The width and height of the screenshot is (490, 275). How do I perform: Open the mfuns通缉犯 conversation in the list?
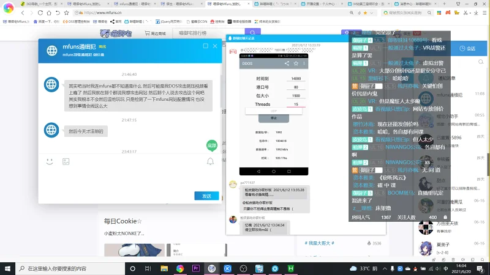[451, 98]
